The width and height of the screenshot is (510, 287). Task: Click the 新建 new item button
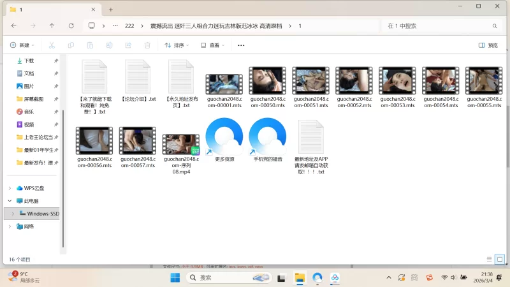click(x=22, y=45)
